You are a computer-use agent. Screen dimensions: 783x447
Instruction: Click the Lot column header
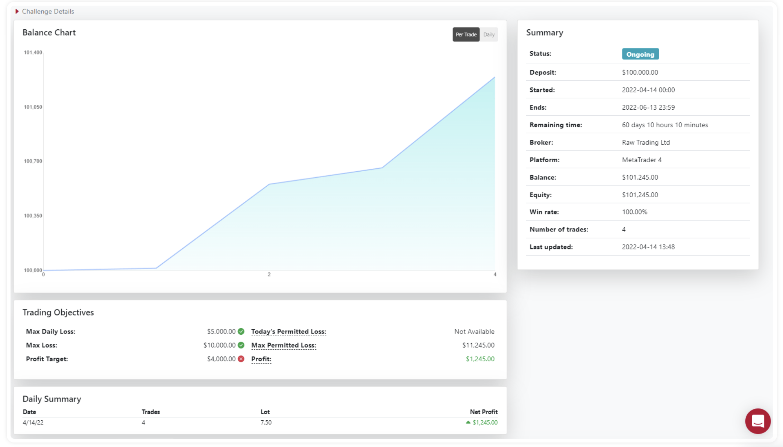[265, 412]
